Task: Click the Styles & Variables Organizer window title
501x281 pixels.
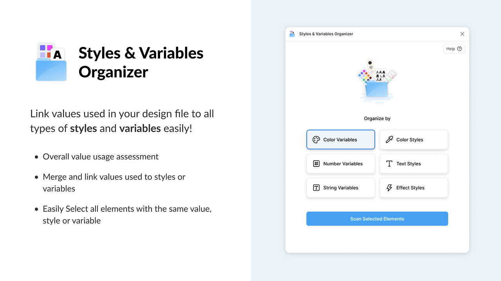Action: point(326,34)
